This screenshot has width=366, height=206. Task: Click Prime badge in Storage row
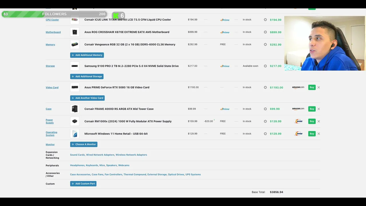(x=225, y=66)
